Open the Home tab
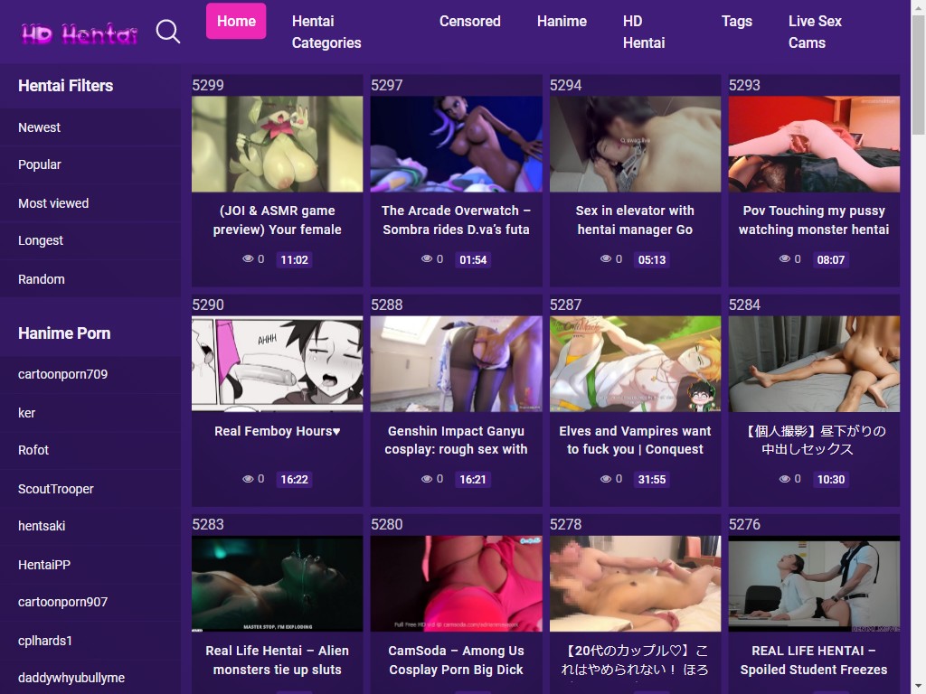Image resolution: width=926 pixels, height=694 pixels. (x=236, y=21)
